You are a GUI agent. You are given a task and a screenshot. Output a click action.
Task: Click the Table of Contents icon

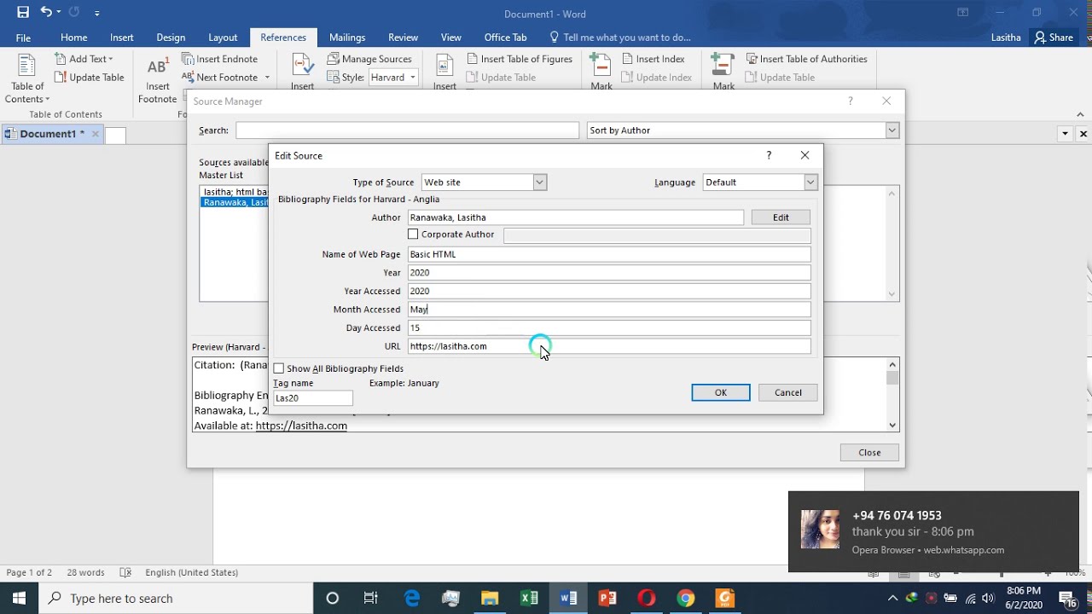tap(27, 66)
